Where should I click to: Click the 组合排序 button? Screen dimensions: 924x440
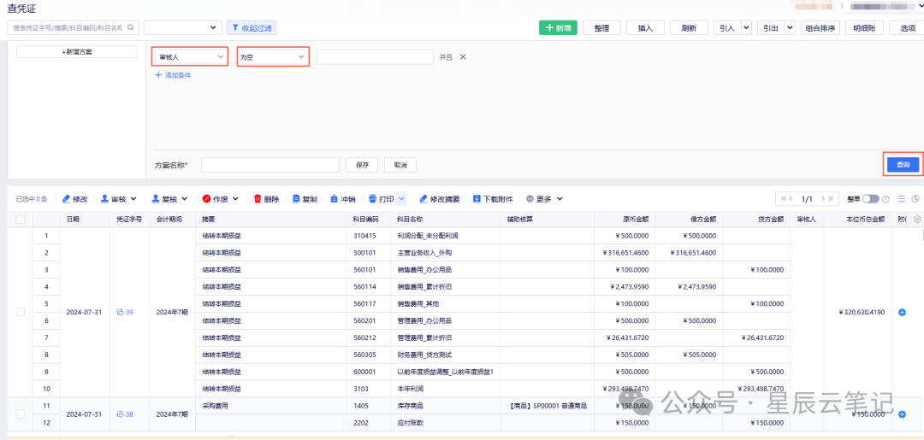820,27
